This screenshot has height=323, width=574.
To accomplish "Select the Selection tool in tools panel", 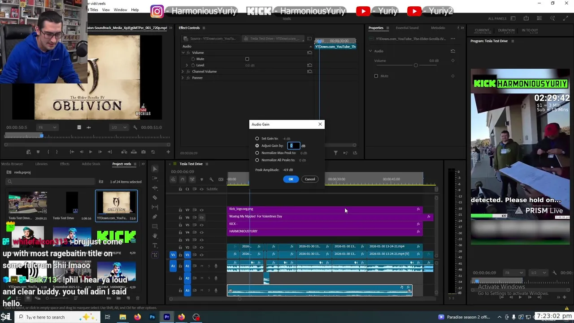I will click(x=155, y=169).
